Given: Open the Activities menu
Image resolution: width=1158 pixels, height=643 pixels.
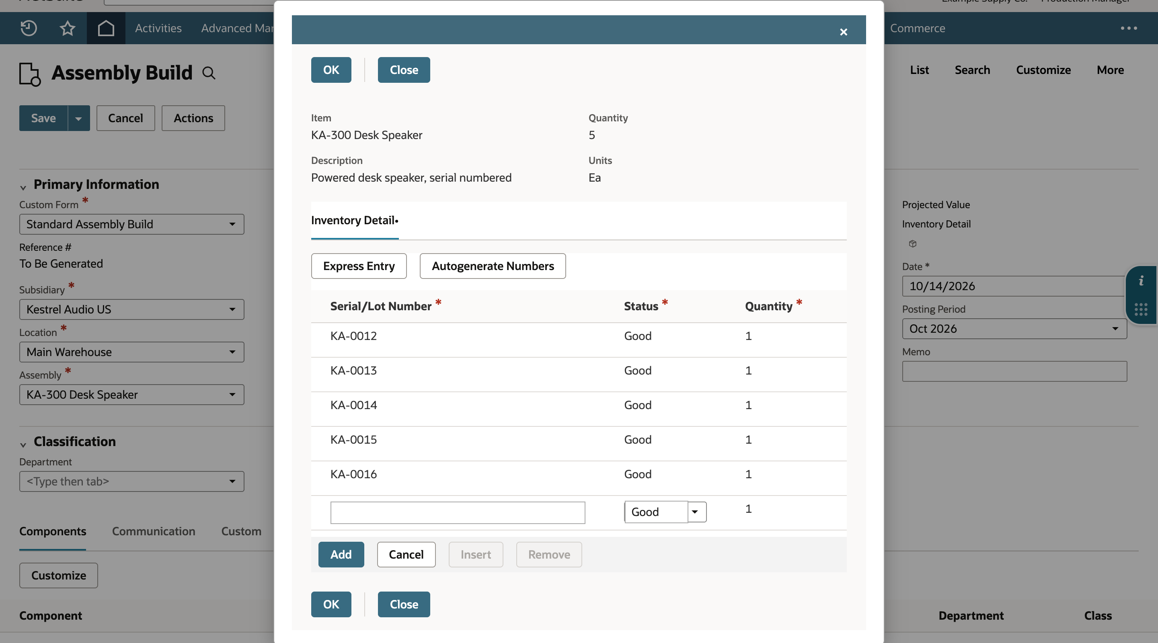Looking at the screenshot, I should [x=158, y=28].
